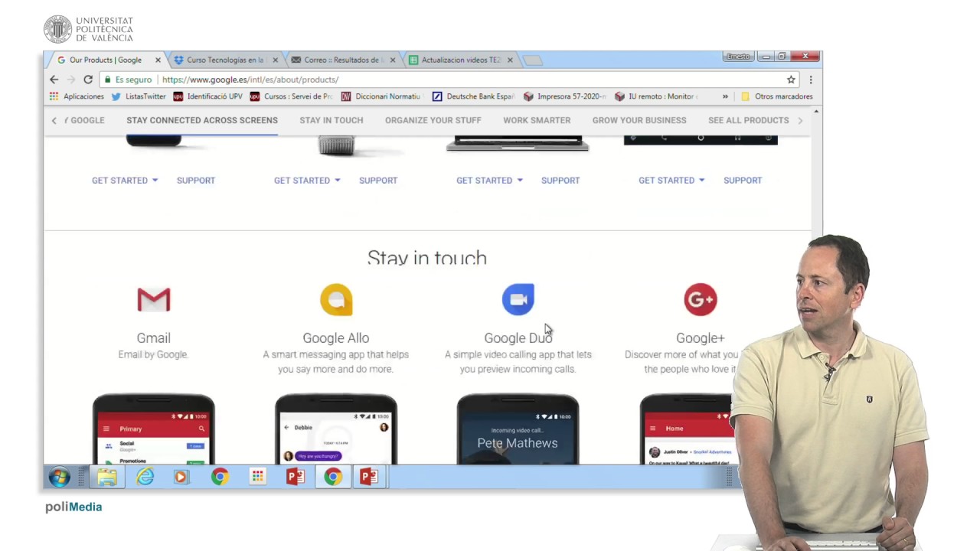Open the Identificació UPV bookmark
Viewport: 980px width, 551px height.
coord(208,96)
